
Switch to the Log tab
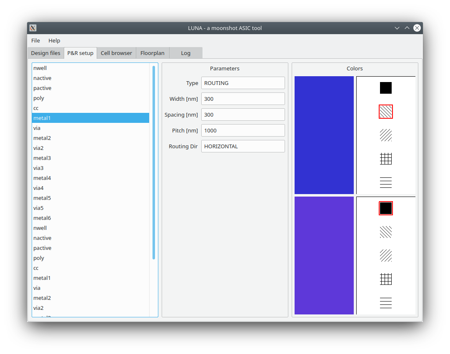[186, 53]
